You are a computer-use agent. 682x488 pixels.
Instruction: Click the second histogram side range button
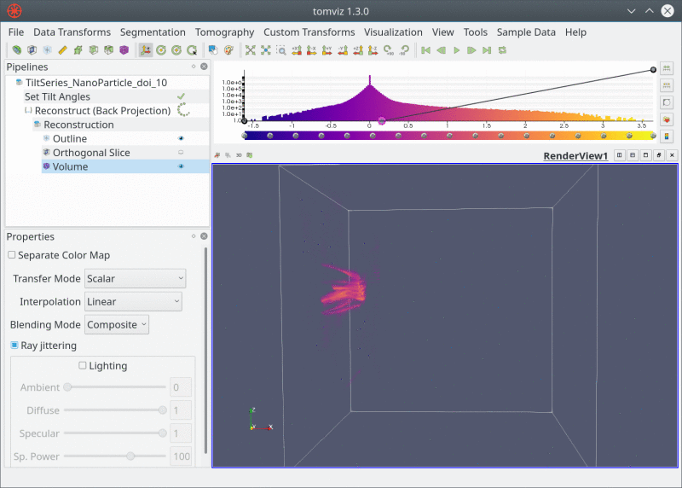point(667,85)
